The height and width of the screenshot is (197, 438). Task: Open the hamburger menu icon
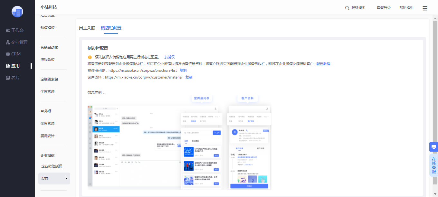[425, 8]
